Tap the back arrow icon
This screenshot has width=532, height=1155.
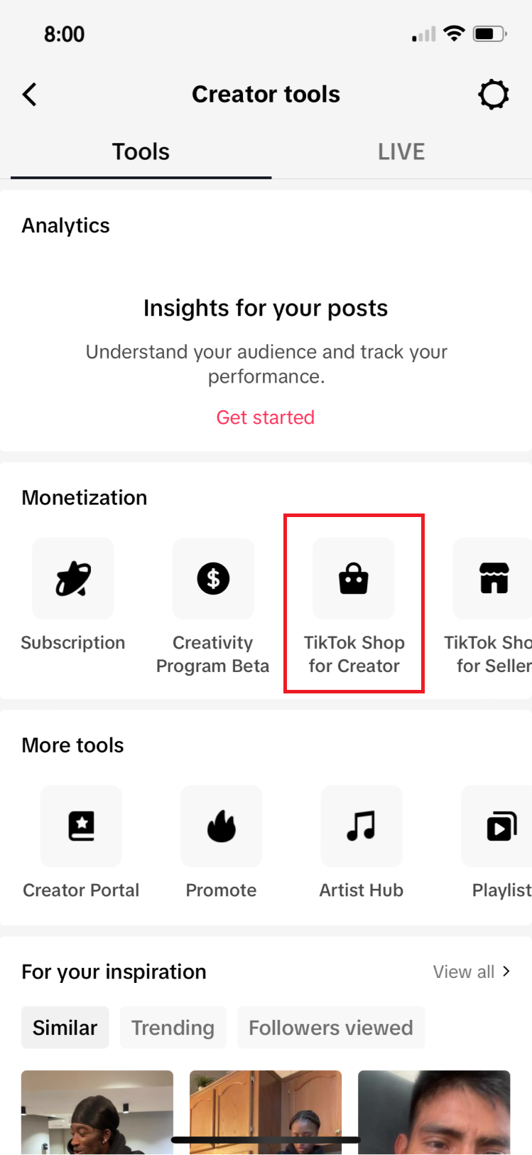30,95
